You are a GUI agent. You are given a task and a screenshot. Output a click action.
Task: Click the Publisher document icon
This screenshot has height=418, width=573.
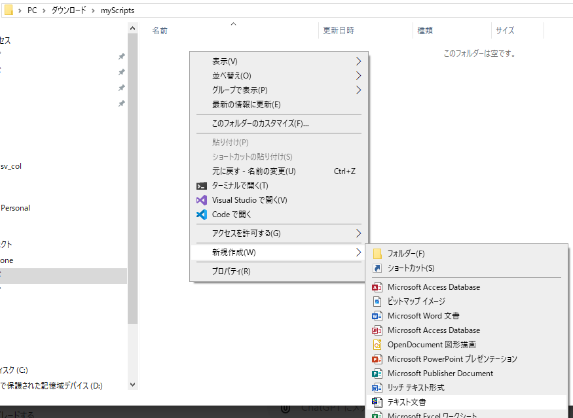pyautogui.click(x=377, y=374)
